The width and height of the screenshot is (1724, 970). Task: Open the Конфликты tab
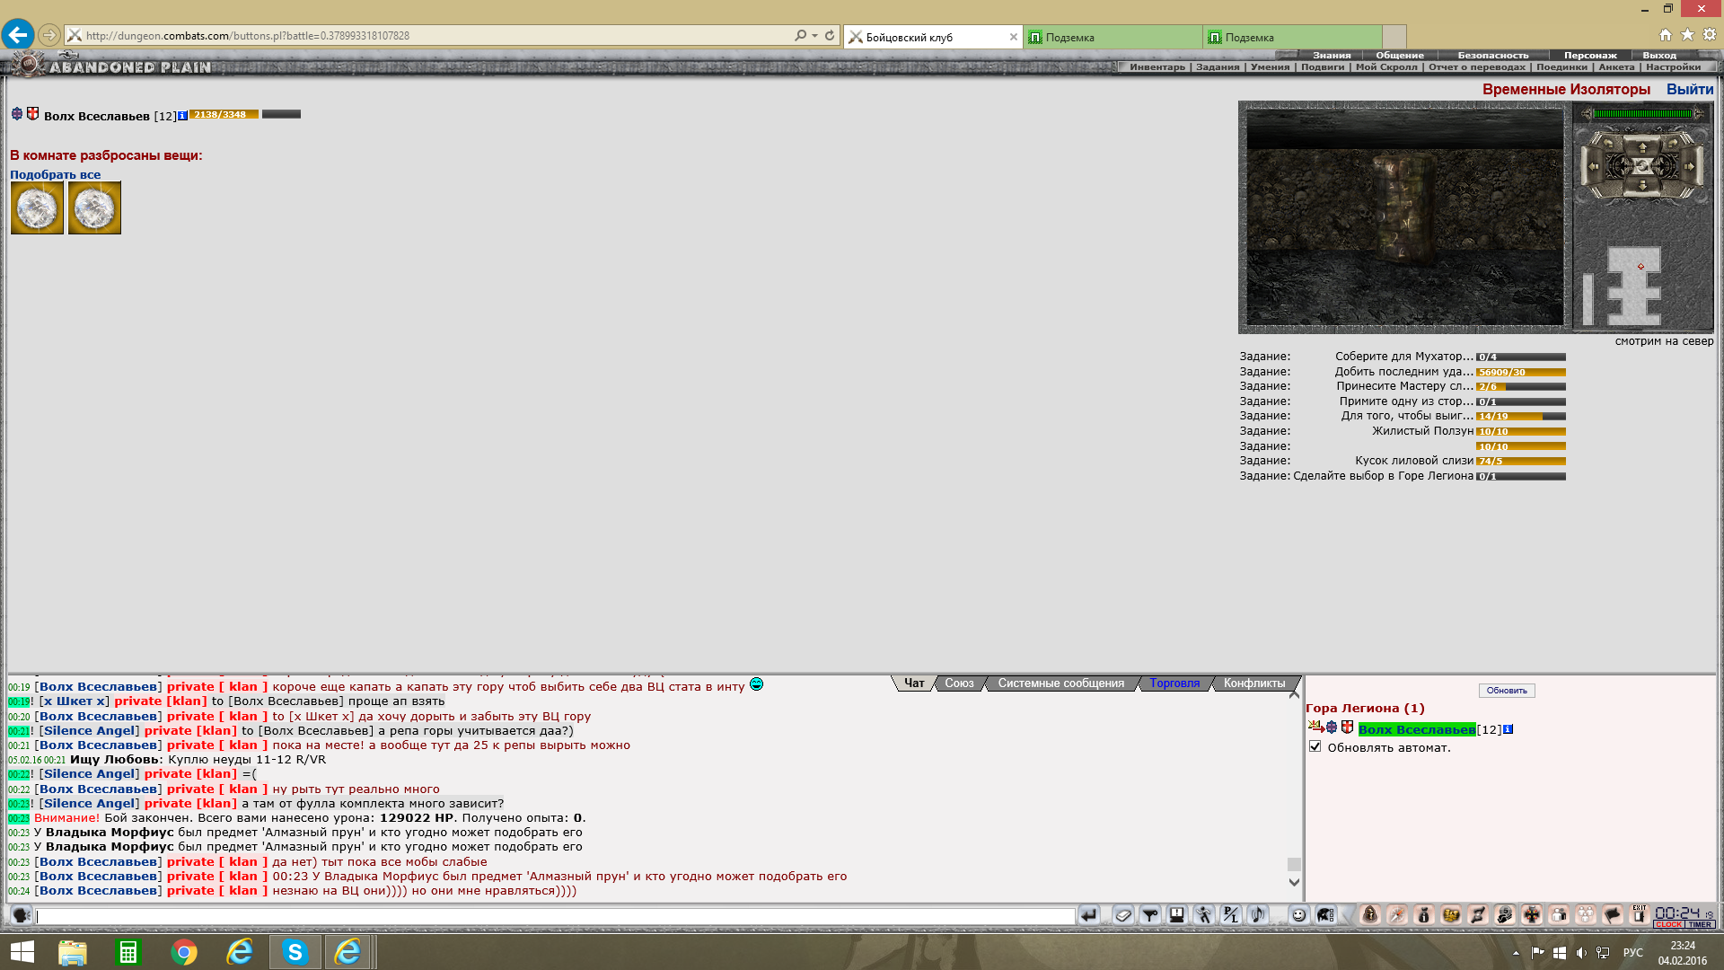tap(1254, 683)
